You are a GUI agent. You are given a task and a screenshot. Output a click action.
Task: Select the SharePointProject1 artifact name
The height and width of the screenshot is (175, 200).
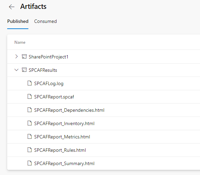point(49,57)
